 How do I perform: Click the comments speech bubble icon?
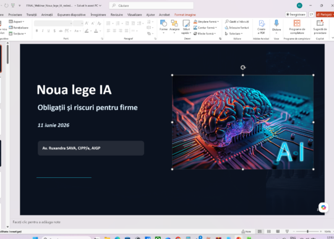[311, 14]
